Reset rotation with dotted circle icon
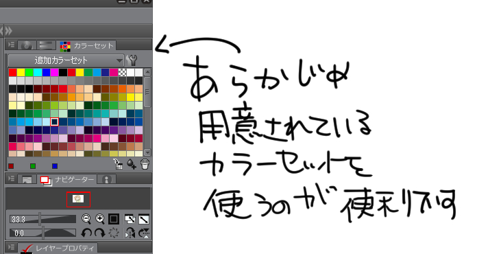 114,233
